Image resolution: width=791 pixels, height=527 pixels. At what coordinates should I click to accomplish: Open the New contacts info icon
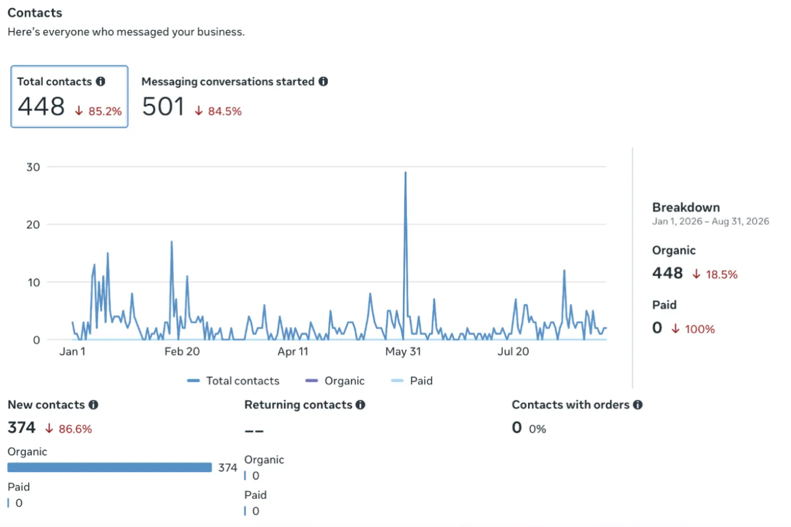(x=93, y=404)
